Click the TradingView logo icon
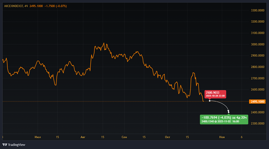Viewport: 269px width, 149px height. pos(5,145)
